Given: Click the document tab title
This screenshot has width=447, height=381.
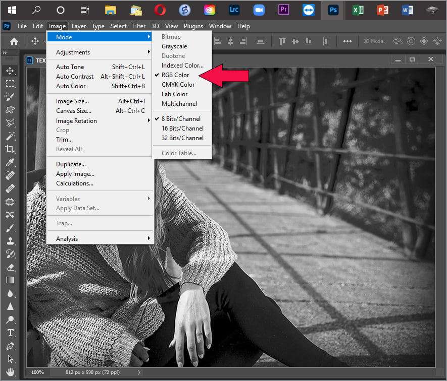Looking at the screenshot, I should (x=41, y=60).
